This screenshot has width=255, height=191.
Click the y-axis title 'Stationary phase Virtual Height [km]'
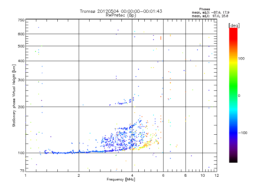[14, 95]
